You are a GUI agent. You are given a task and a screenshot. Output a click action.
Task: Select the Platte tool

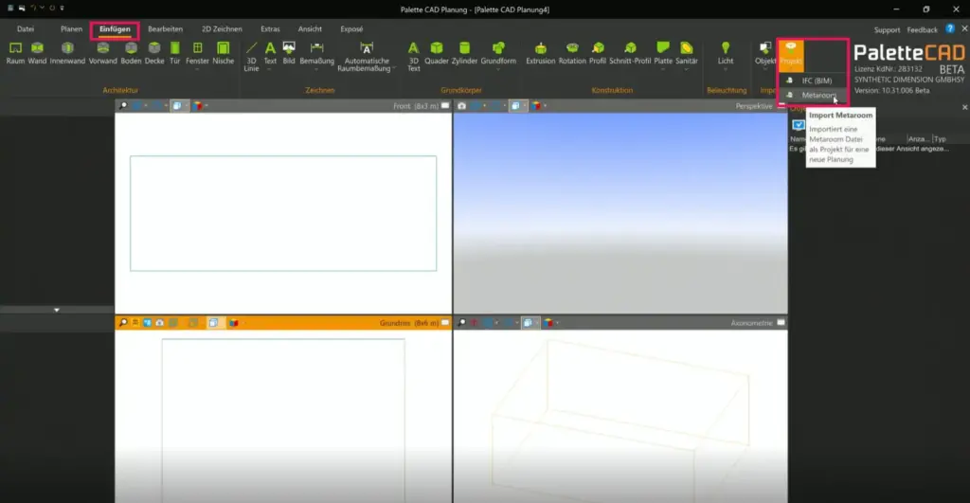[662, 53]
